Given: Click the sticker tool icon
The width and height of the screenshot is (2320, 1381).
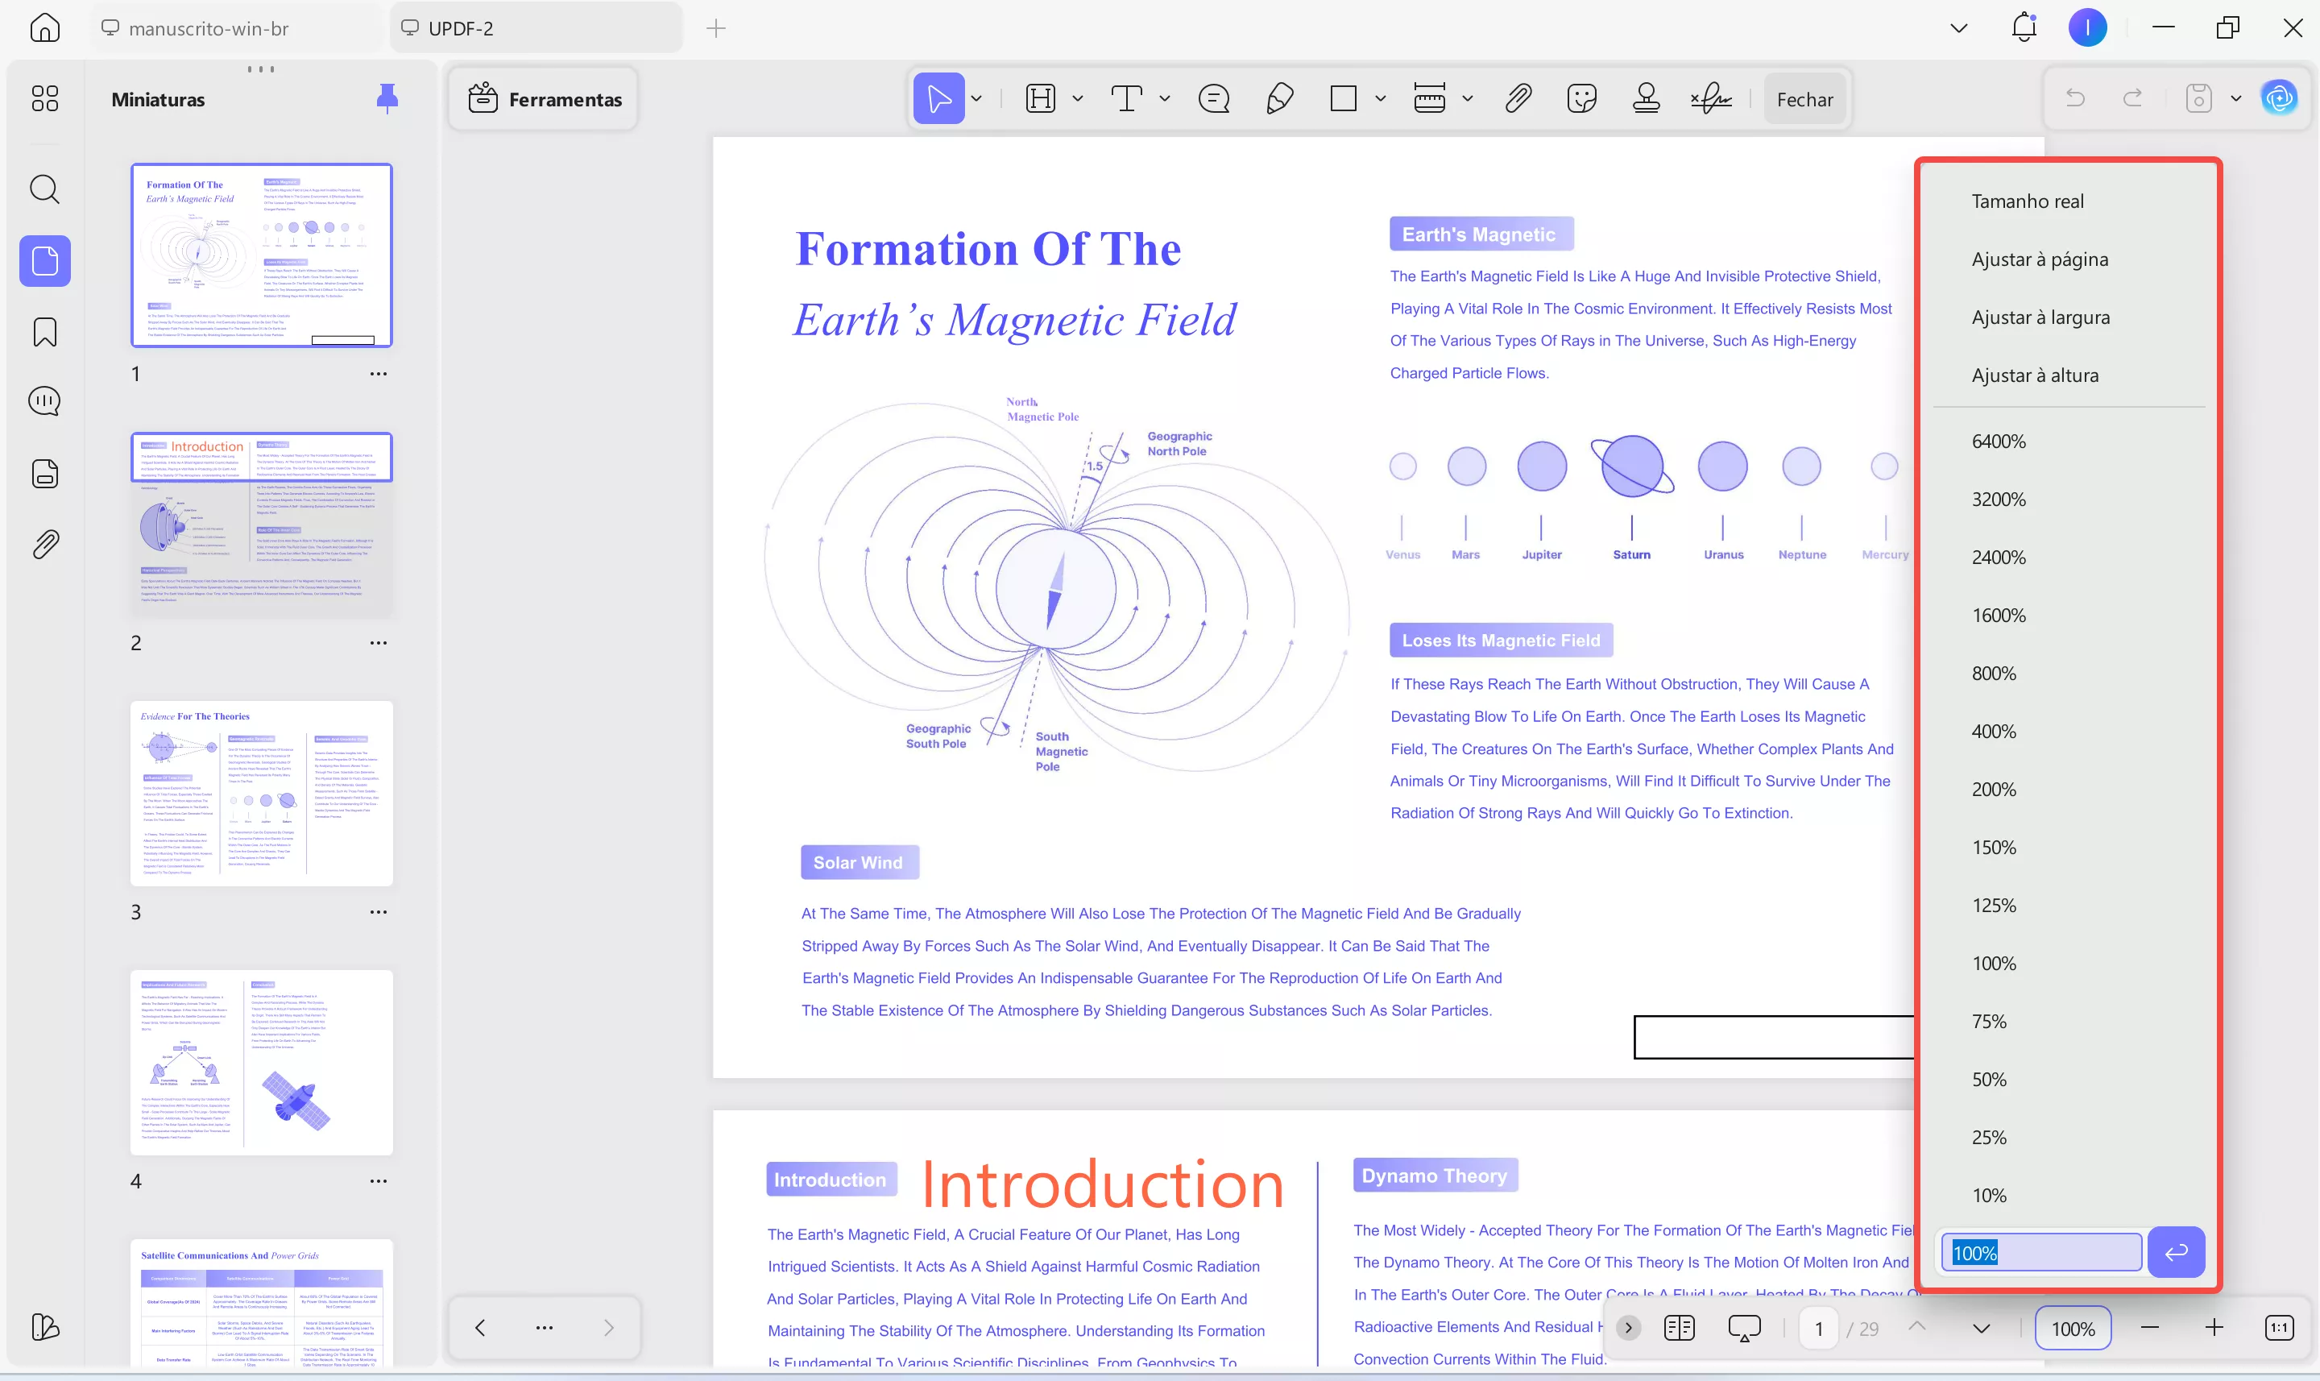Looking at the screenshot, I should click(1581, 98).
